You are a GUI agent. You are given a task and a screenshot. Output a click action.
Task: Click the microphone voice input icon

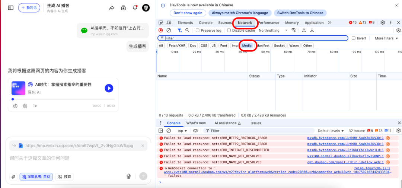click(129, 176)
